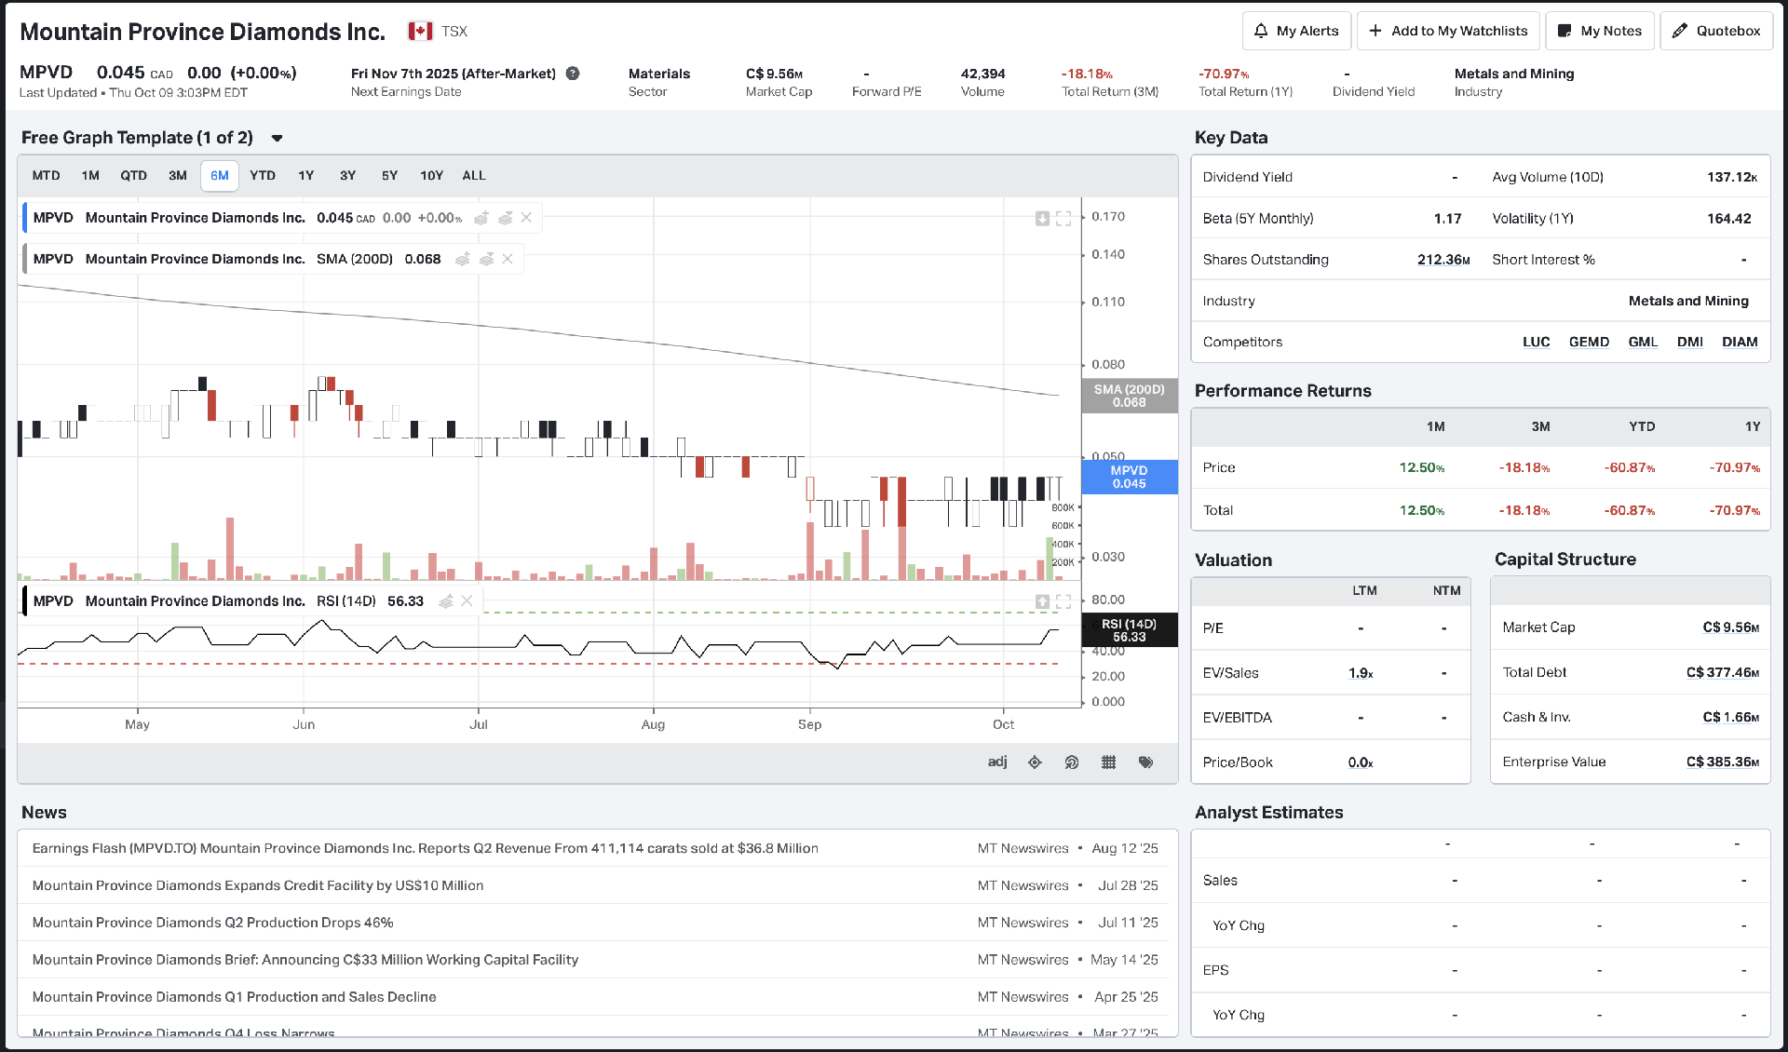Viewport: 1788px width, 1052px height.
Task: Close the RSI (14D) indicator panel
Action: point(467,601)
